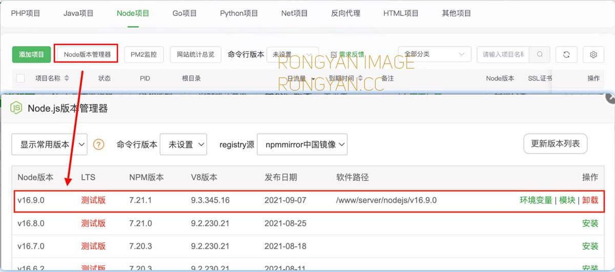Viewport: 615px width, 272px height.
Task: Click the search magnifier icon
Action: 540,54
